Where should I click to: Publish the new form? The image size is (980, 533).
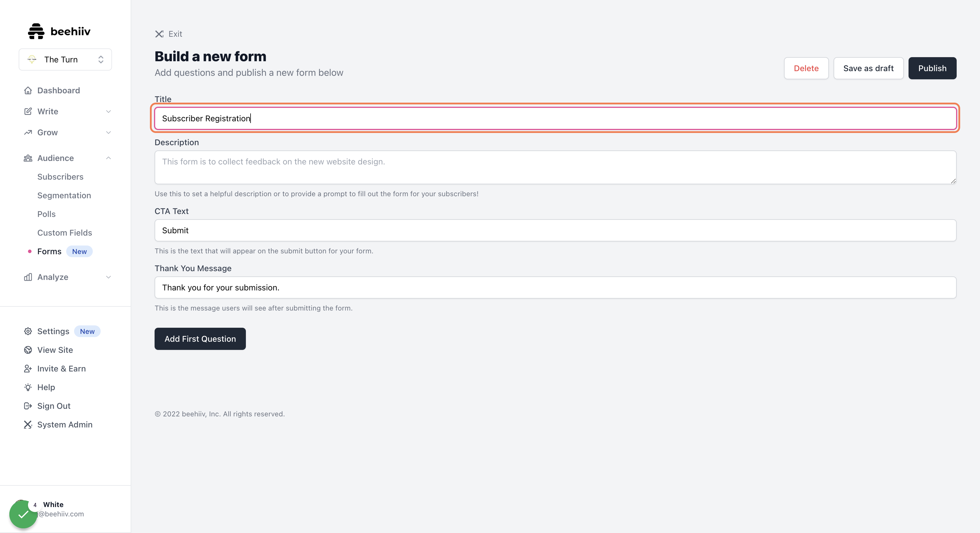tap(932, 69)
